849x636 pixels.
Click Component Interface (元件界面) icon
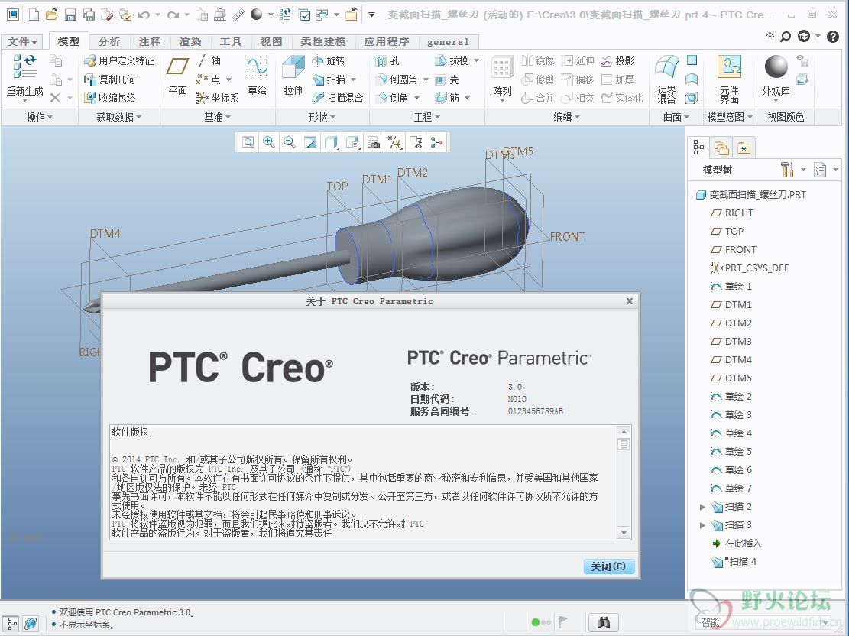coord(729,79)
